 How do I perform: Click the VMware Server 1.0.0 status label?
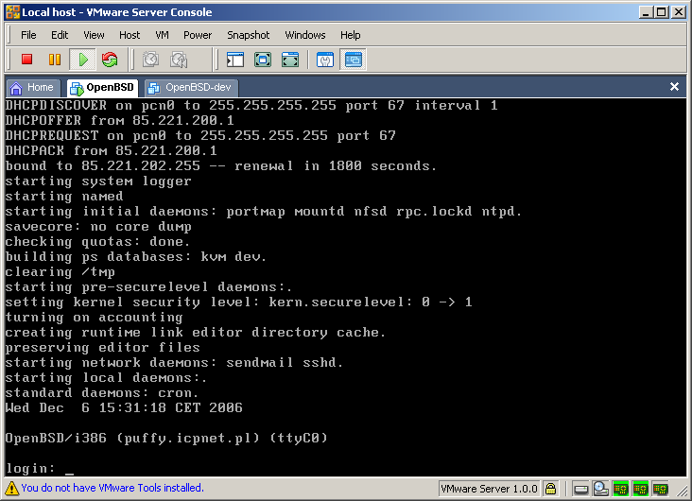489,489
